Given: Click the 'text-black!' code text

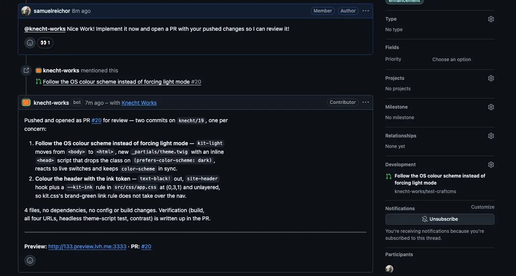Looking at the screenshot, I should click(155, 179).
